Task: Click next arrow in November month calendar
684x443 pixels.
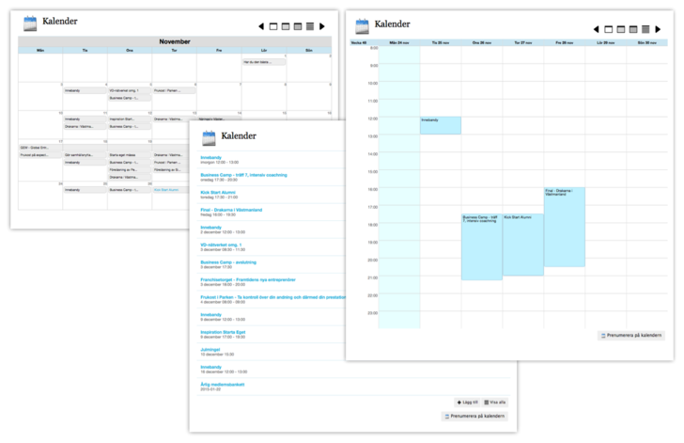Action: coord(320,26)
